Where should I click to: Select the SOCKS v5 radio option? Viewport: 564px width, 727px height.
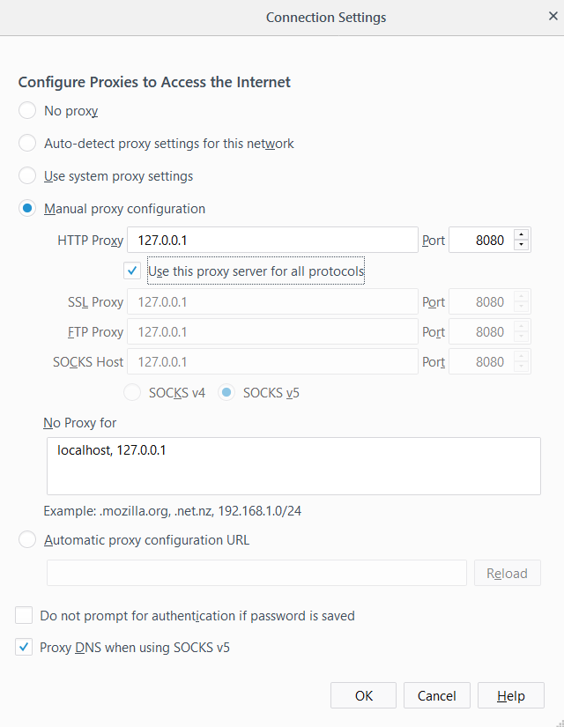(x=226, y=393)
